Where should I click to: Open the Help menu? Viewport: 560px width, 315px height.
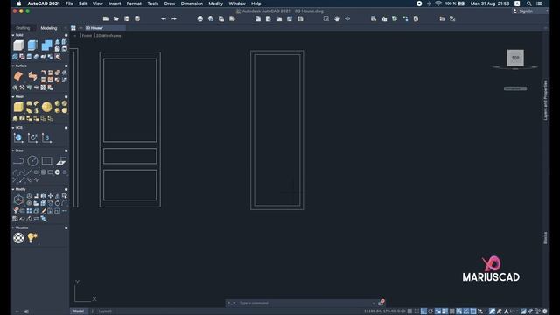coord(256,3)
